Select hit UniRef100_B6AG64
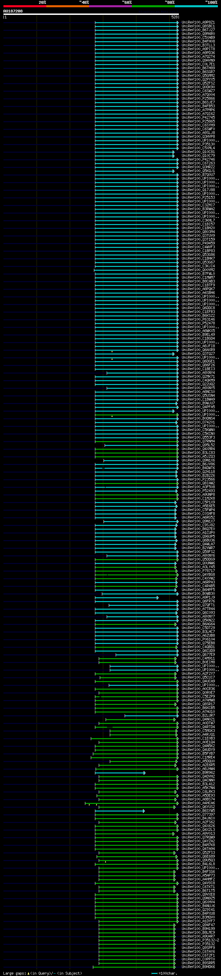 pyautogui.click(x=198, y=624)
